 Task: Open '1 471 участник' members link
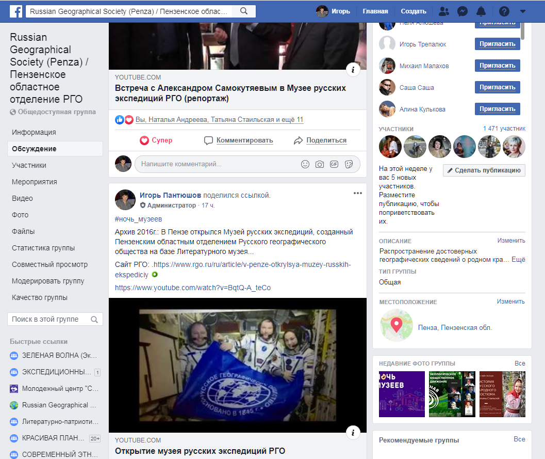tap(504, 129)
